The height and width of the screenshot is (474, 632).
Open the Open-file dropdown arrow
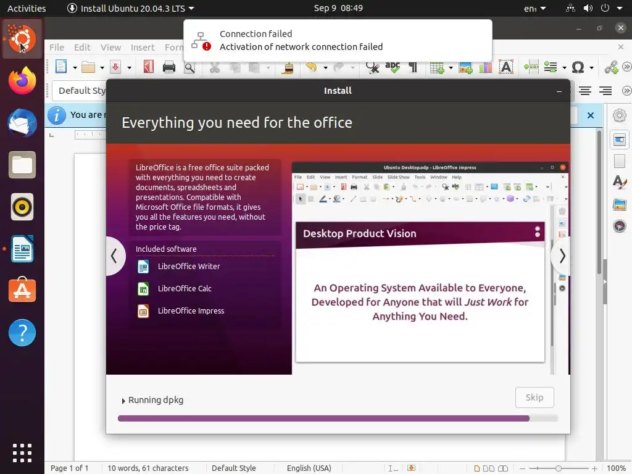(x=102, y=68)
